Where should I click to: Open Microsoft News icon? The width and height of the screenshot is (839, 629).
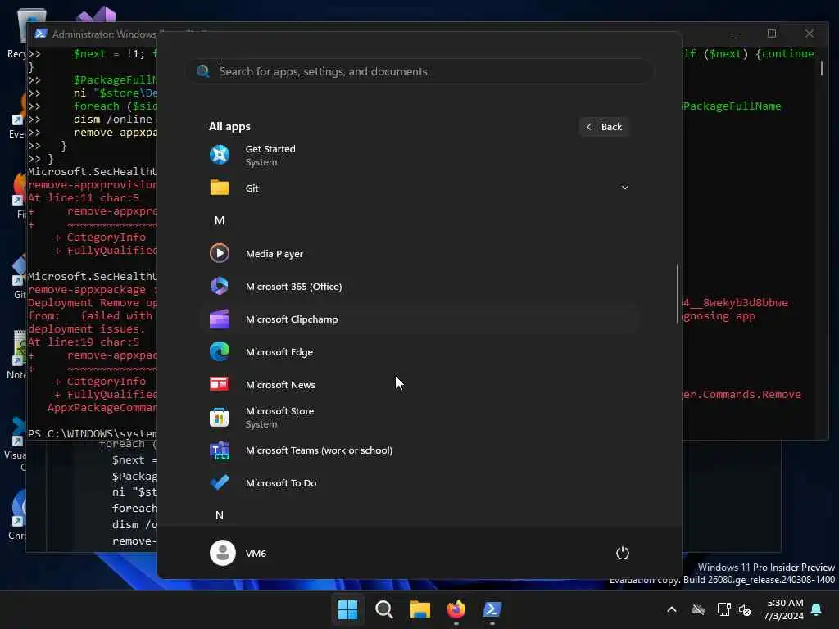tap(220, 384)
